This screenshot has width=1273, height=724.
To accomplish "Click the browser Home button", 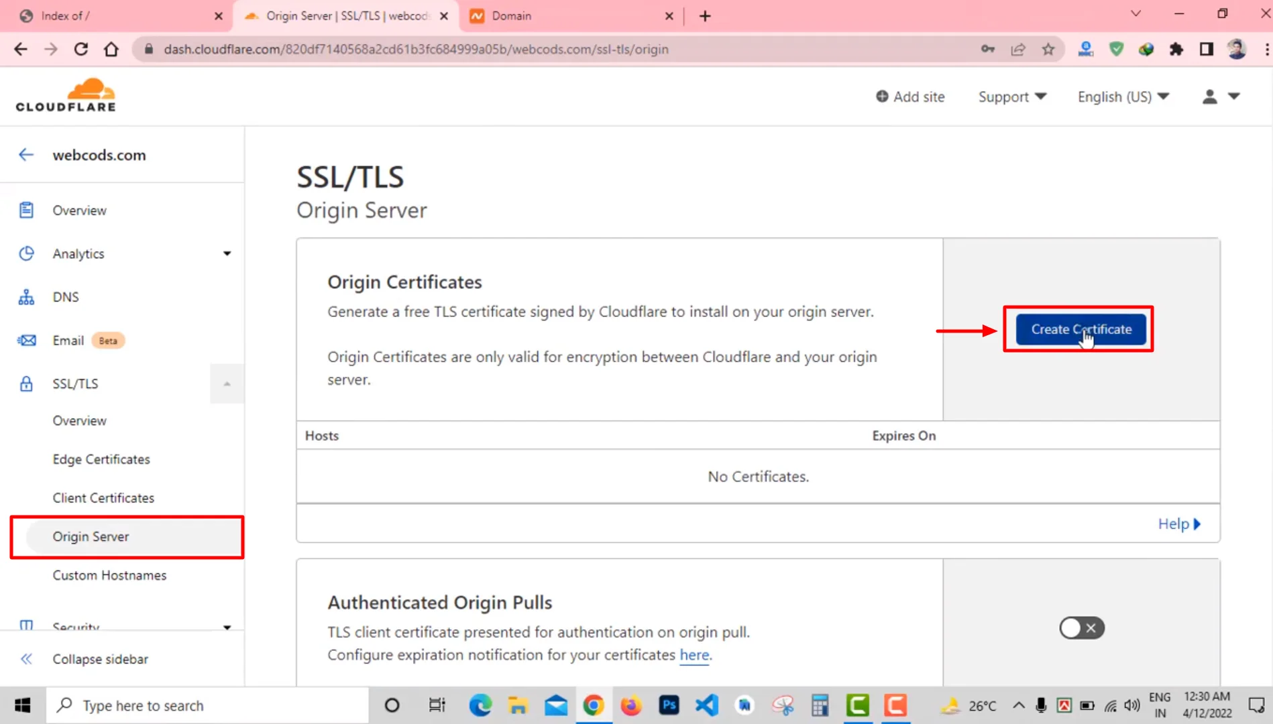I will [111, 49].
